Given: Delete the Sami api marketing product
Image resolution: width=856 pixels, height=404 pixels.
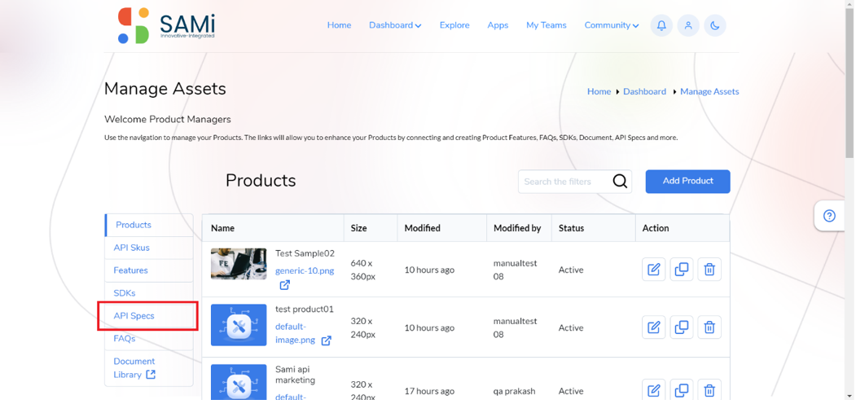Looking at the screenshot, I should (709, 390).
